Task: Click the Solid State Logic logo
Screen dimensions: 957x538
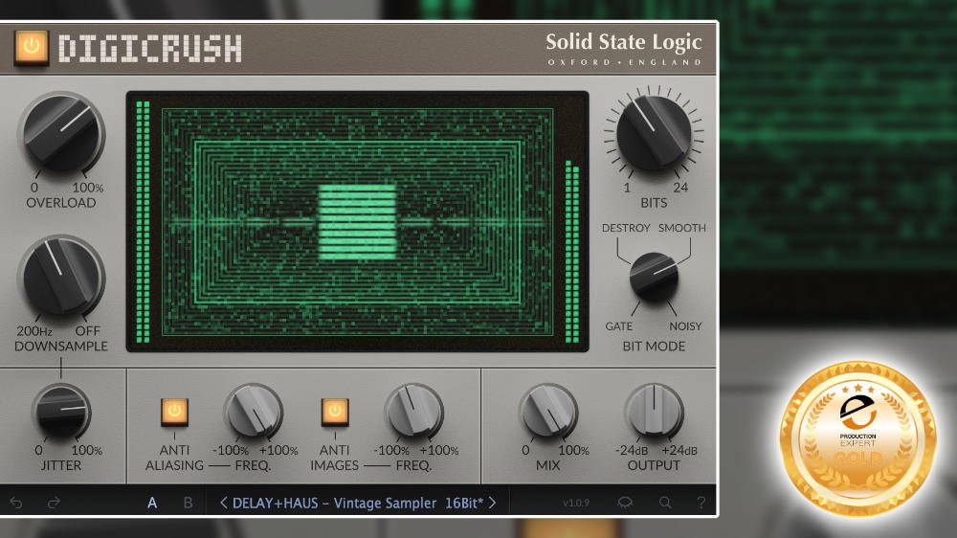Action: point(623,48)
